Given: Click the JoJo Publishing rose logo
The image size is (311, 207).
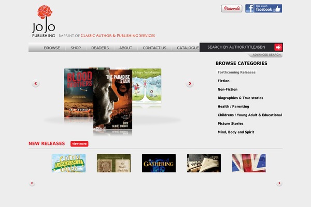Looking at the screenshot, I should click(x=44, y=21).
